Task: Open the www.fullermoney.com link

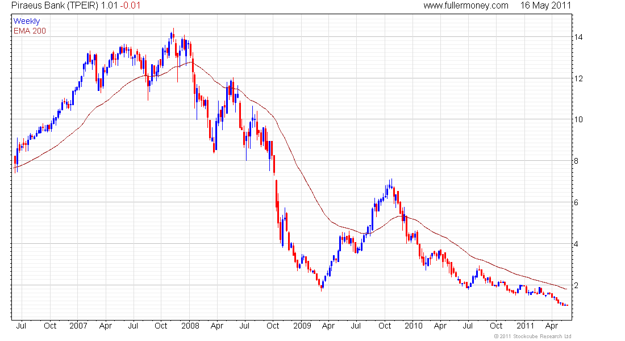Action: click(x=466, y=6)
